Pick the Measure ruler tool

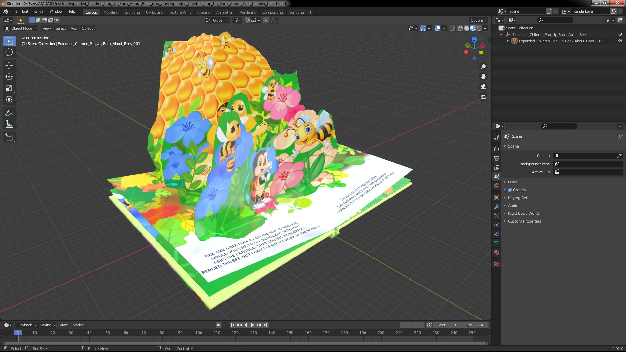click(x=9, y=124)
